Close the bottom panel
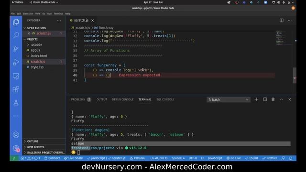This screenshot has height=172, width=306. [x=290, y=99]
